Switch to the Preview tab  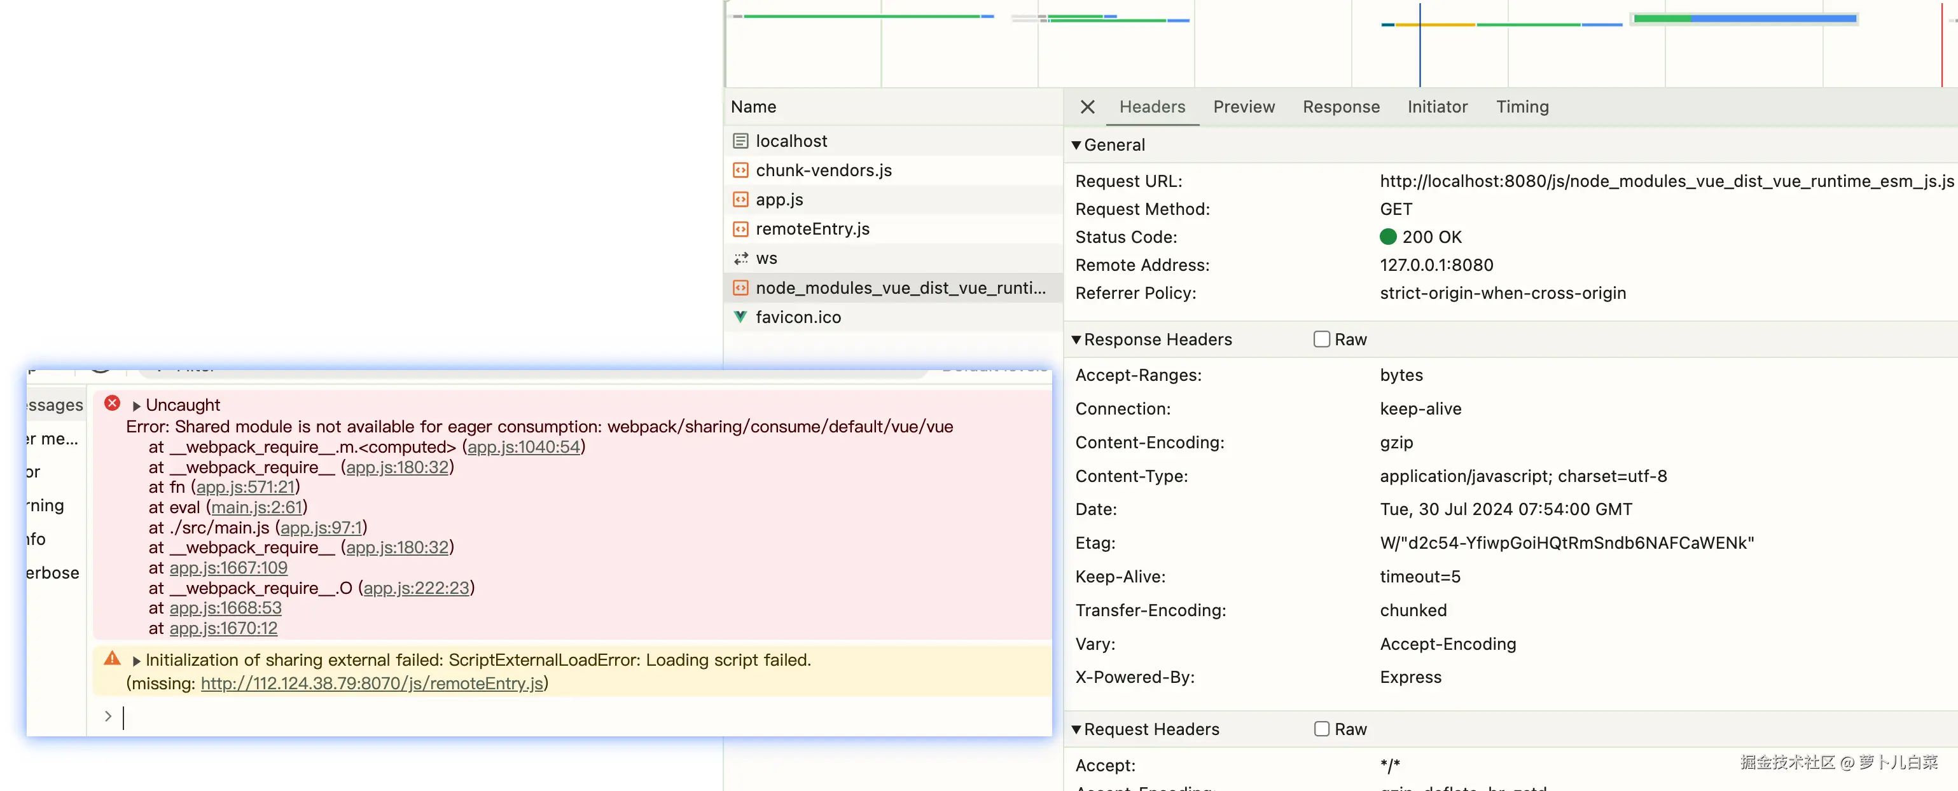[1243, 107]
